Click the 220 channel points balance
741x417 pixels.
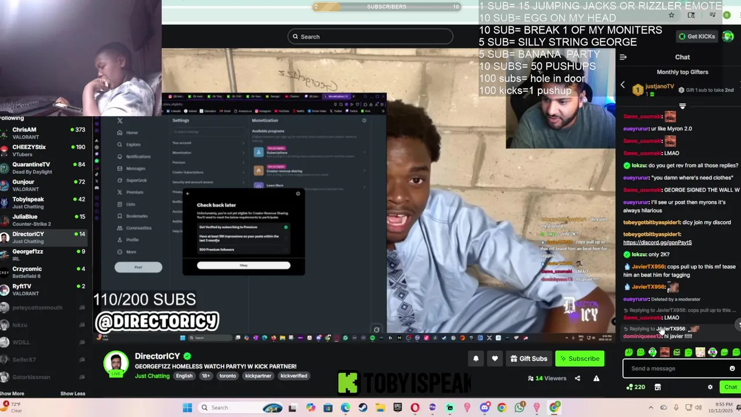636,387
